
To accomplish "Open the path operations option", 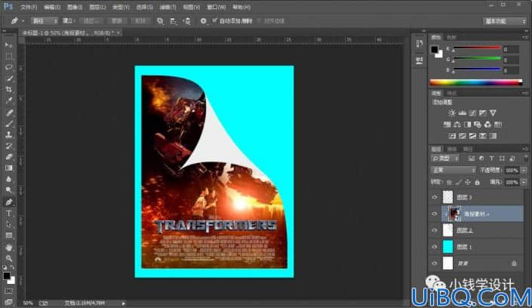I will click(x=160, y=21).
